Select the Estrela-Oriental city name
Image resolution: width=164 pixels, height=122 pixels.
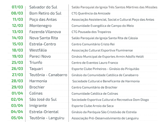[44, 112]
